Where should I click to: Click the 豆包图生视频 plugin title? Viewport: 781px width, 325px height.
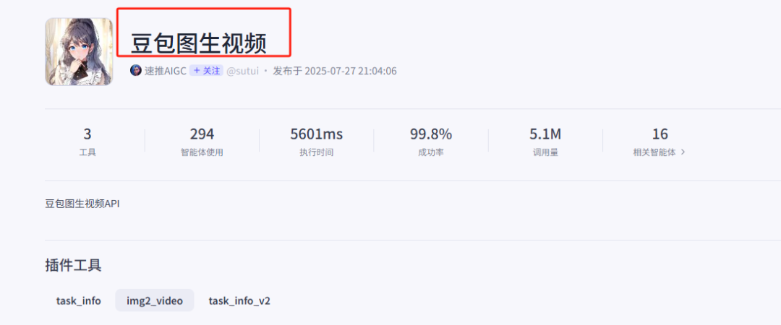coord(199,44)
